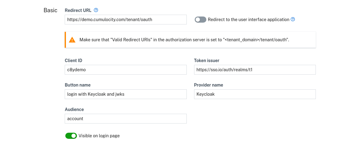Click the Redirect URL label
The image size is (352, 148).
[78, 10]
